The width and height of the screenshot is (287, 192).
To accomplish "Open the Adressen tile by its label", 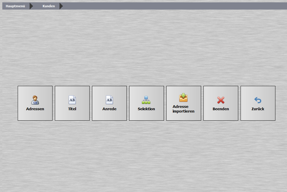I will point(35,109).
